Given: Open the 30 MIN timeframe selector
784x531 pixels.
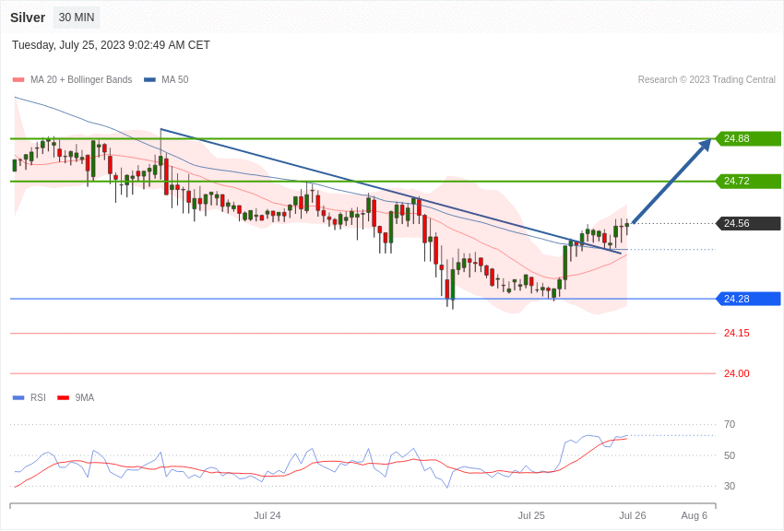Looking at the screenshot, I should pyautogui.click(x=76, y=17).
